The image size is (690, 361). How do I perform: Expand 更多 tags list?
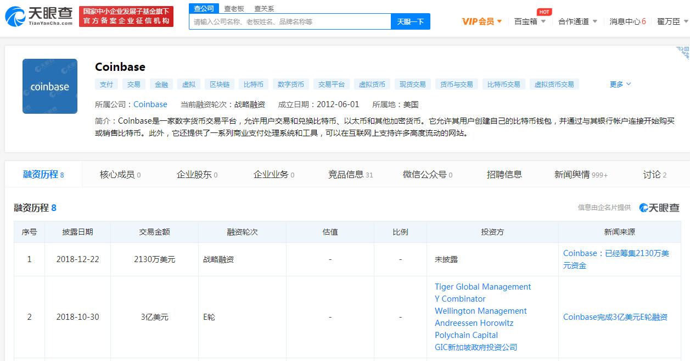tap(620, 84)
